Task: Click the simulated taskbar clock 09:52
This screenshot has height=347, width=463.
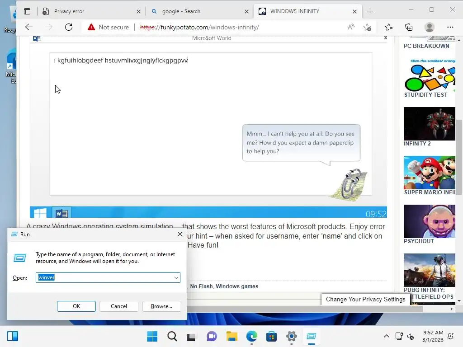Action: 376,214
